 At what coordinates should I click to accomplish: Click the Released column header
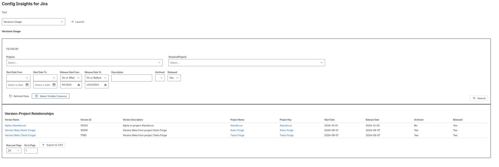(458, 120)
